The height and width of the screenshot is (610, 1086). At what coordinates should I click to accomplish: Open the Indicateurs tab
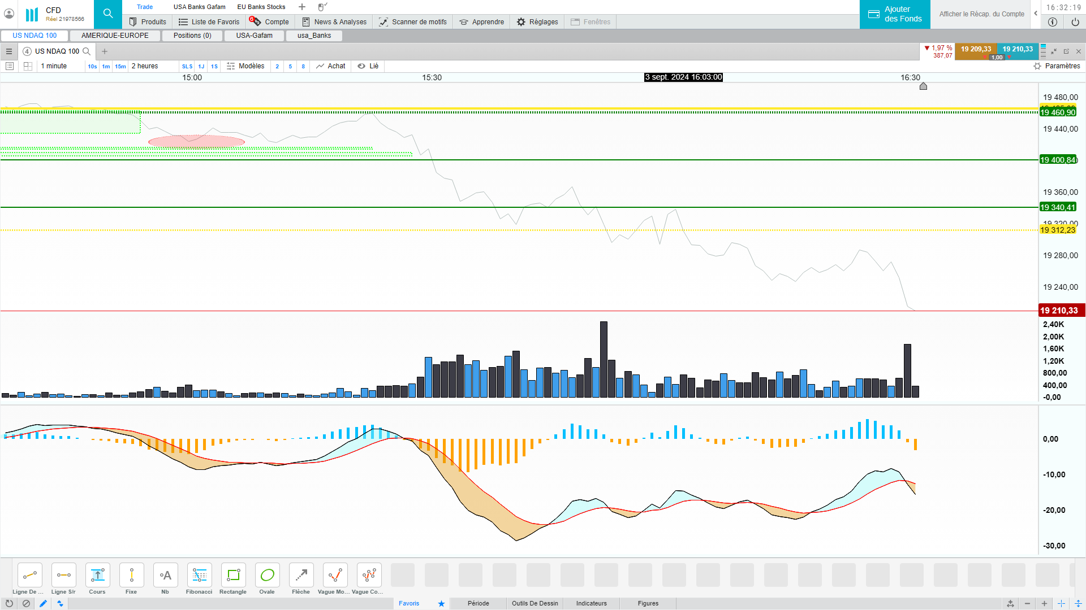591,603
